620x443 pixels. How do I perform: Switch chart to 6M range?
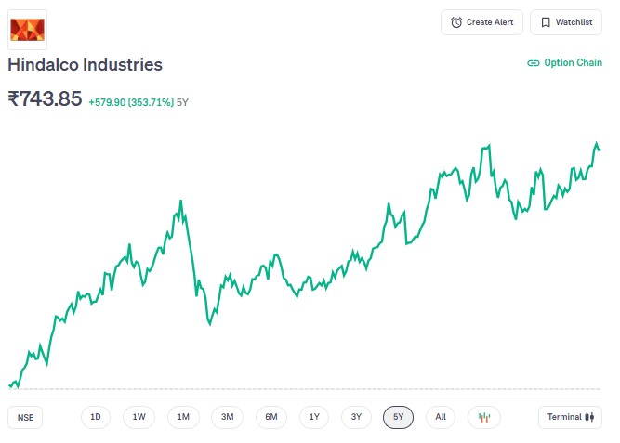271,417
